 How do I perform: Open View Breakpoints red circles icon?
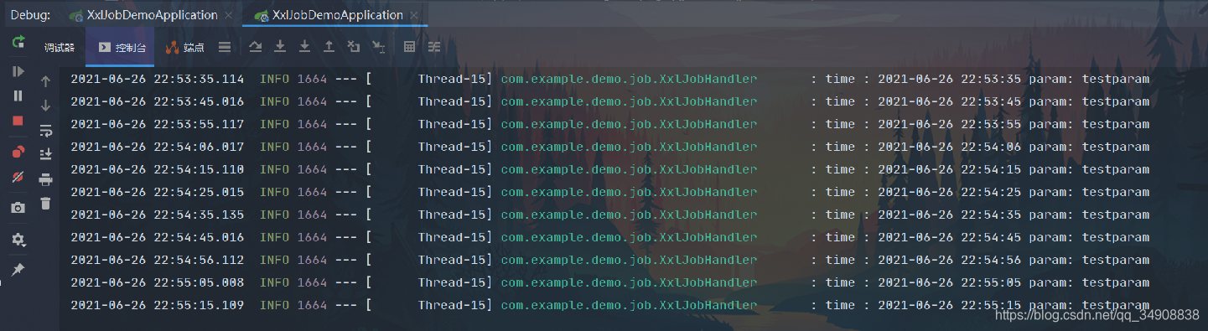[x=18, y=152]
